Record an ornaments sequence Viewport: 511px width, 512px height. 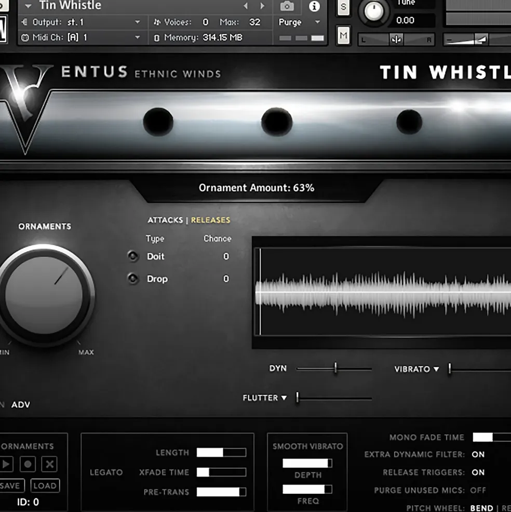click(28, 464)
